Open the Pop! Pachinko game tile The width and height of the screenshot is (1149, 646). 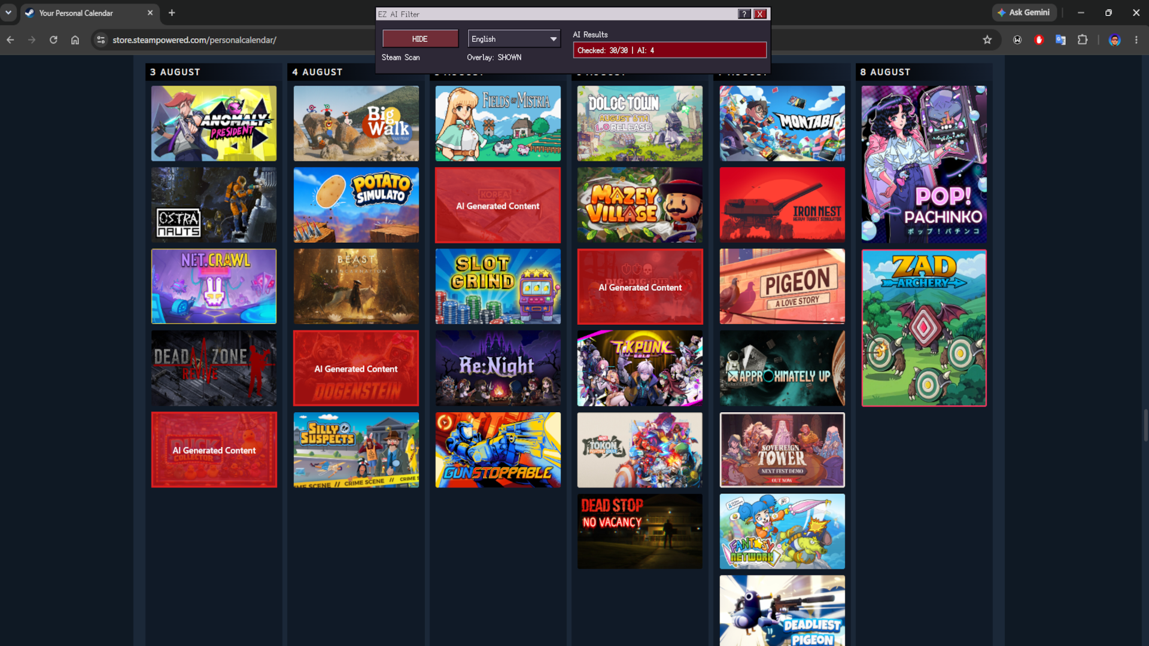coord(924,164)
